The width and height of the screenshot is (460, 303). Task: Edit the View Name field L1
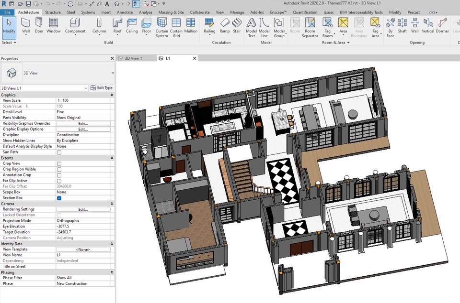[83, 255]
